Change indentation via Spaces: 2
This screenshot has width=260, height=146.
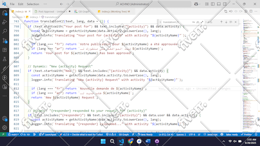point(181,135)
